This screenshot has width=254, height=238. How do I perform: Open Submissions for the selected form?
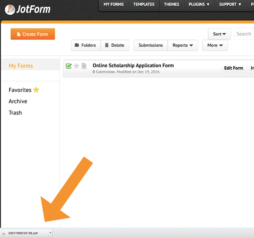point(151,45)
